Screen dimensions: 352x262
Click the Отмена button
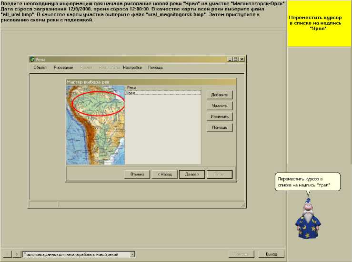point(137,174)
